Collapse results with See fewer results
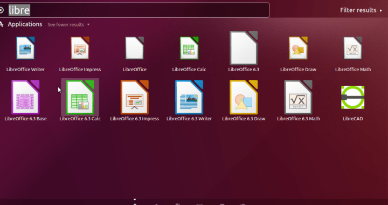Screen dimensions: 388x205 point(68,24)
